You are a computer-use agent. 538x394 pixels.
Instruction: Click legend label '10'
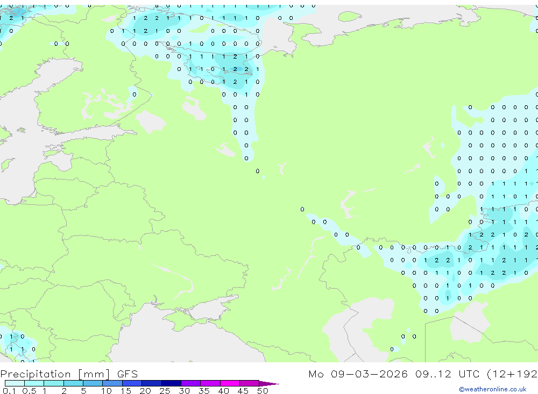tap(107, 391)
